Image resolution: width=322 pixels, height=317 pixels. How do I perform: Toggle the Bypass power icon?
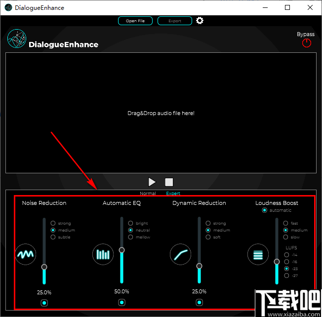(307, 43)
